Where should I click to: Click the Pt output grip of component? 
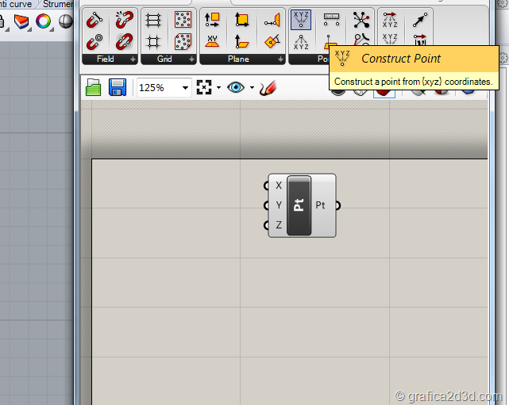tap(337, 205)
